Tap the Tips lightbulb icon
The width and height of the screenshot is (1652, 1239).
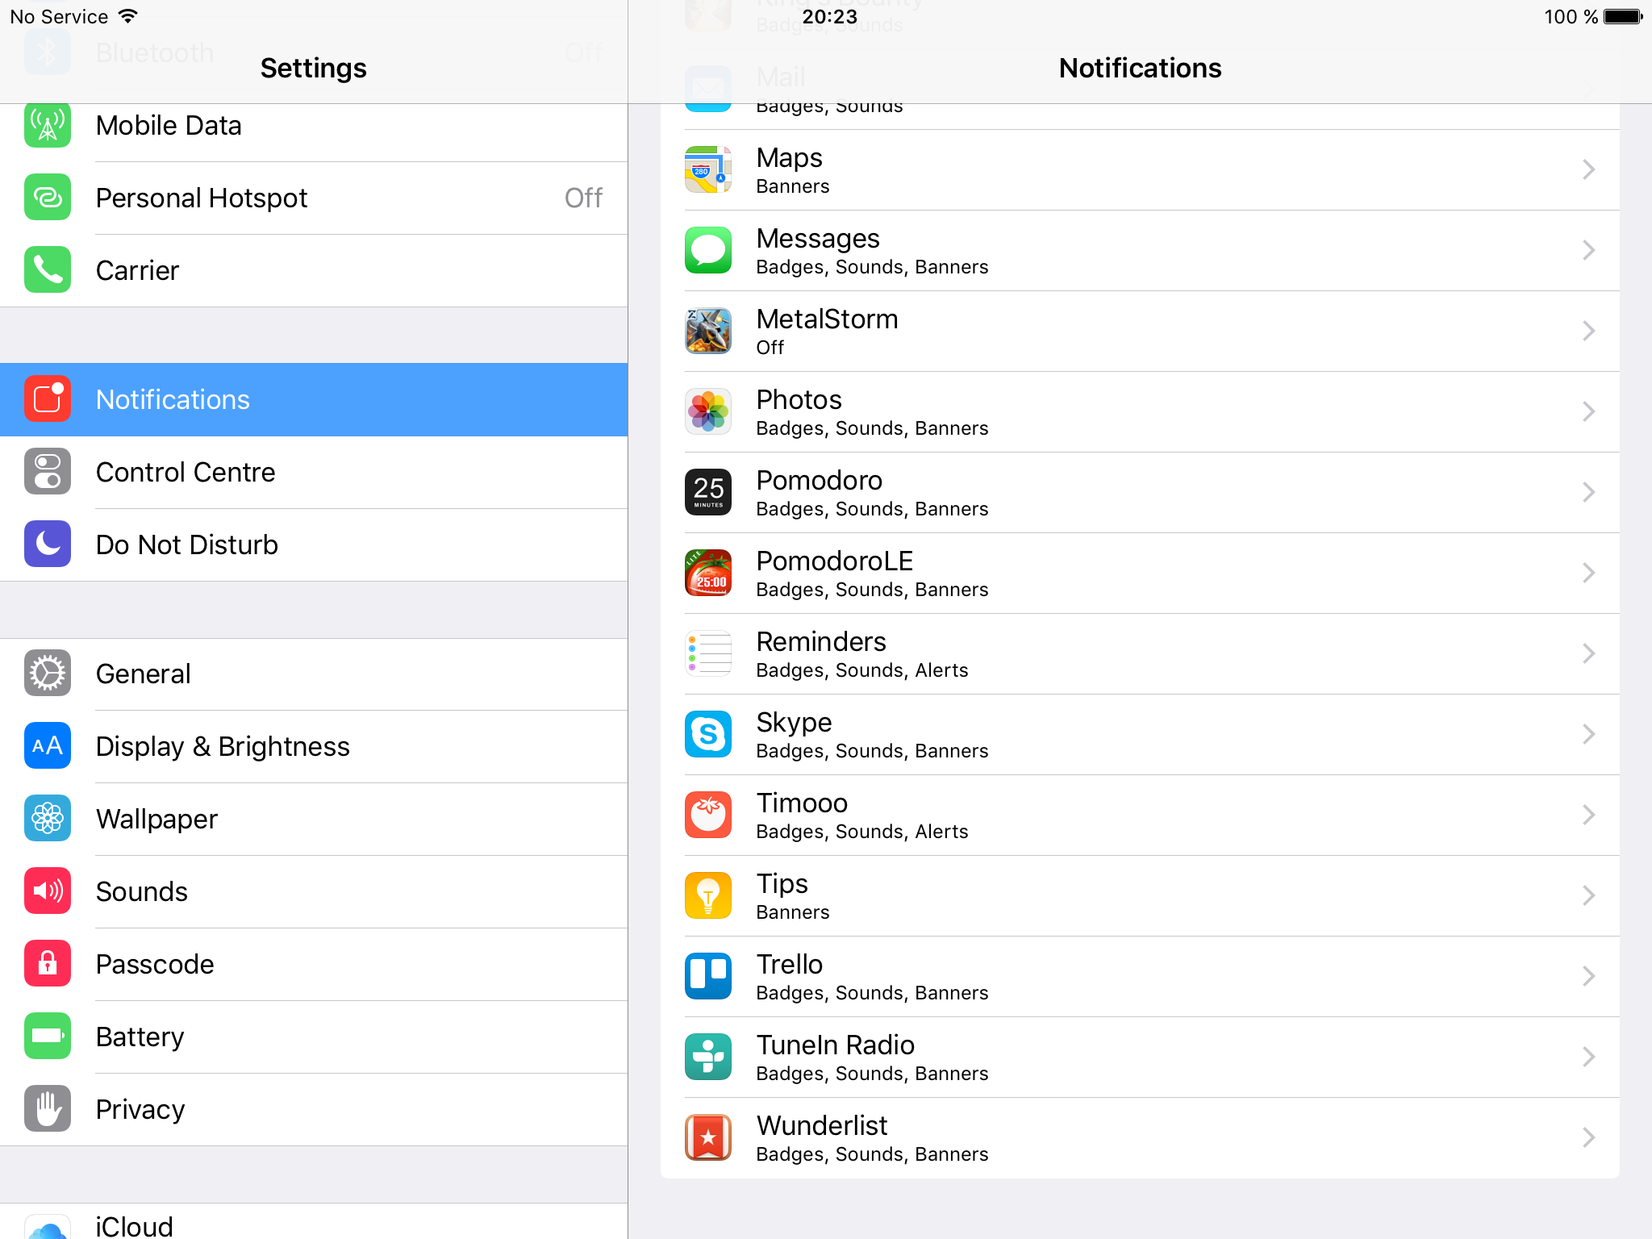708,895
